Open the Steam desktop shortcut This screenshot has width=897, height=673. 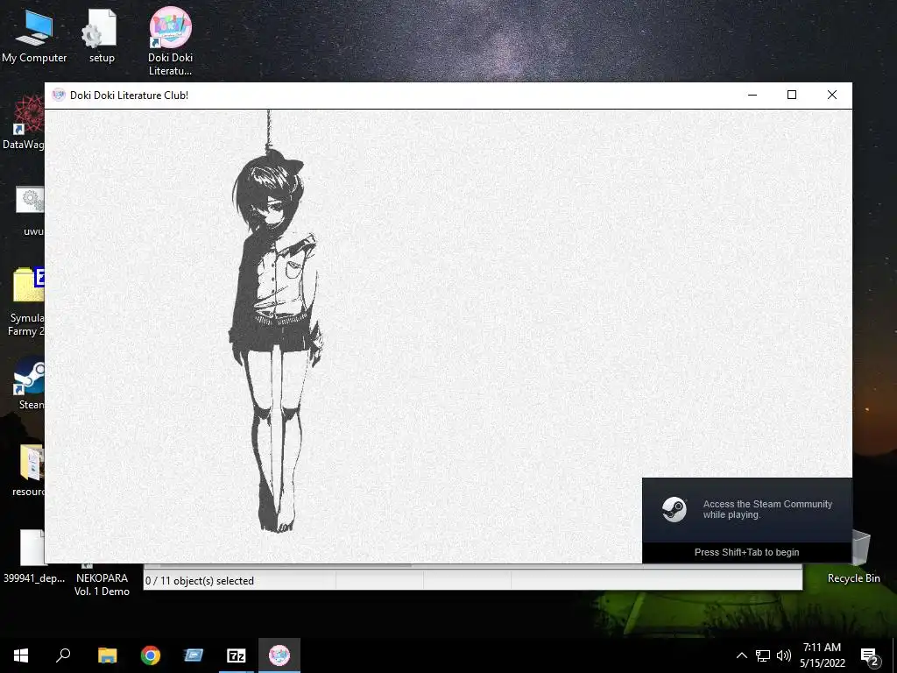[x=30, y=382]
